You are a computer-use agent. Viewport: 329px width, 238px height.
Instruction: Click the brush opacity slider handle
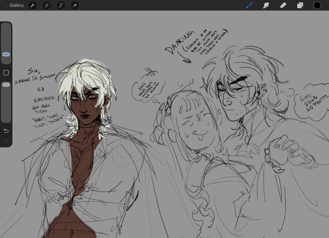[x=6, y=85]
